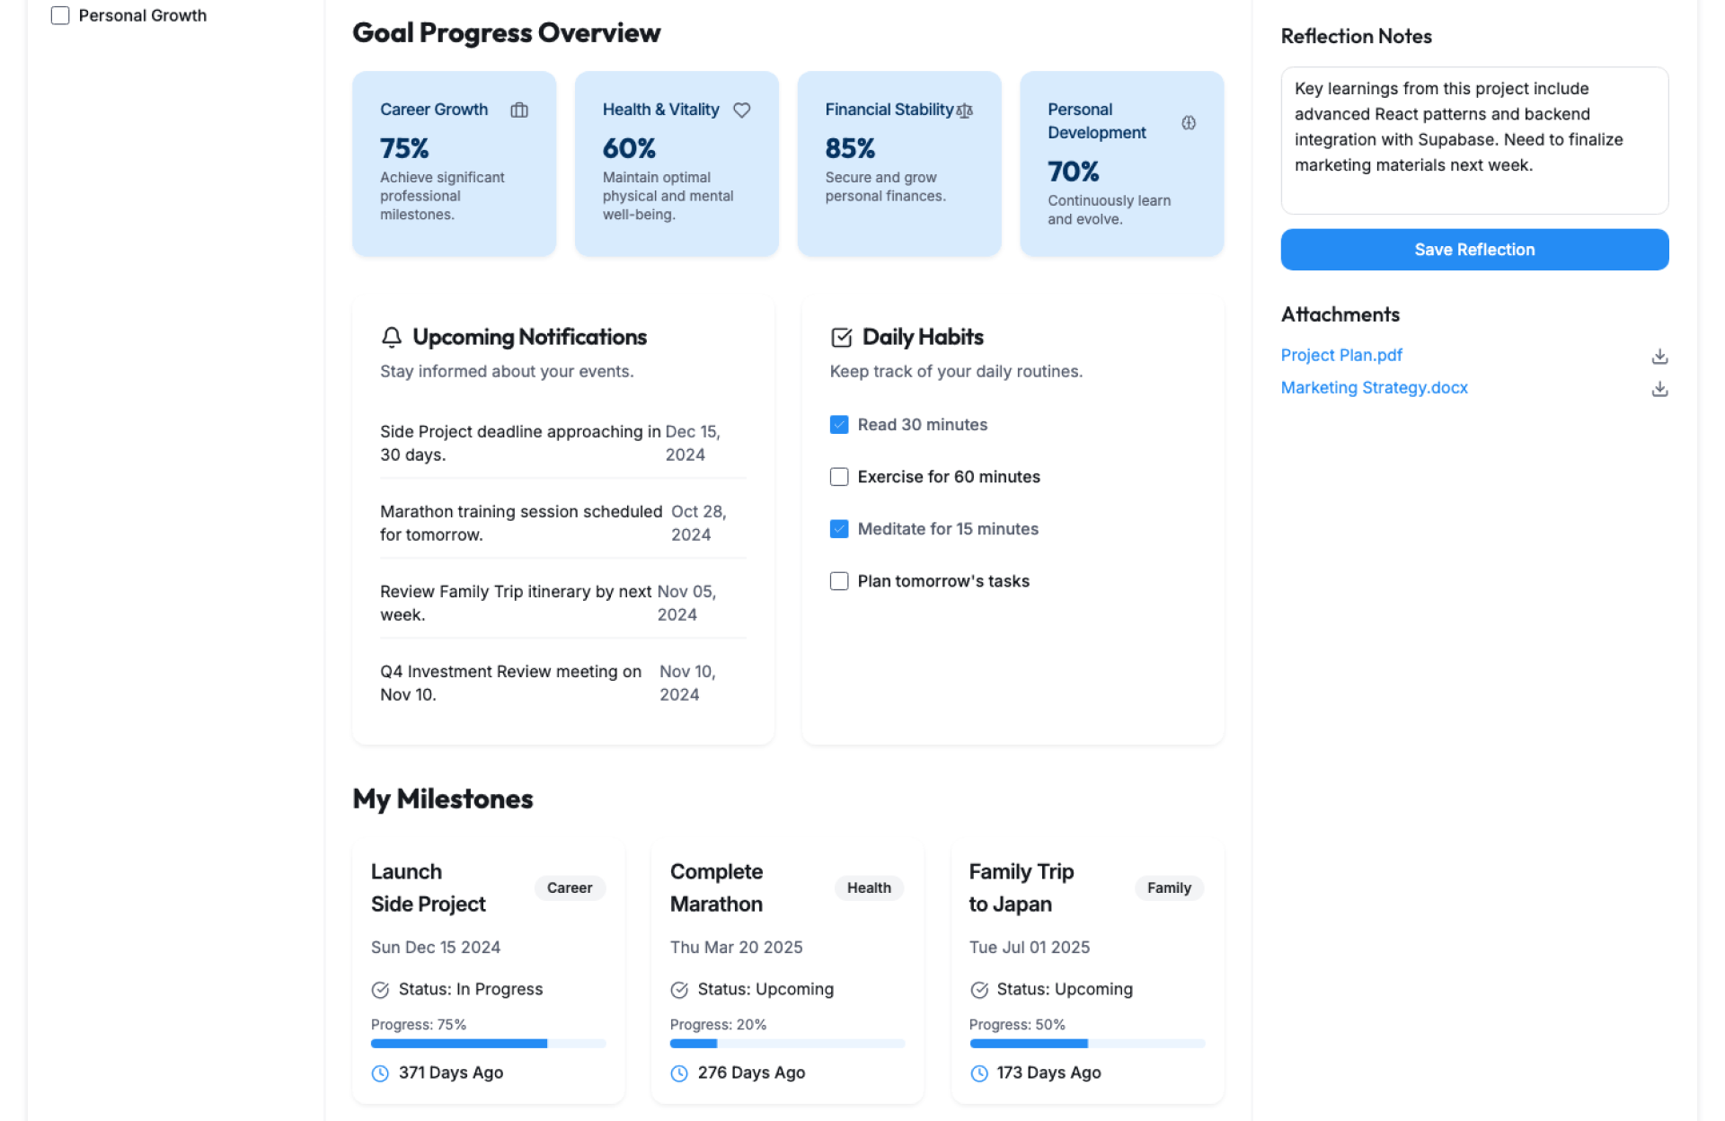The image size is (1725, 1121).
Task: Uncheck the Read 30 minutes habit
Action: 839,425
